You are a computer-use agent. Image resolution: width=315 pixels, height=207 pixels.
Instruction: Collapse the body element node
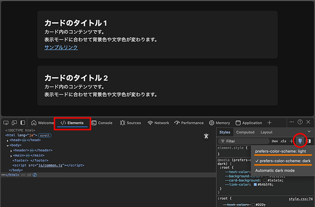click(x=8, y=145)
